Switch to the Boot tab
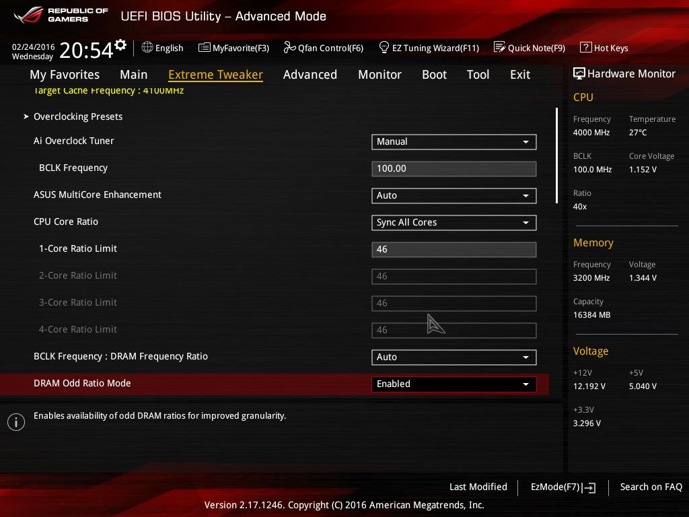 (x=434, y=75)
